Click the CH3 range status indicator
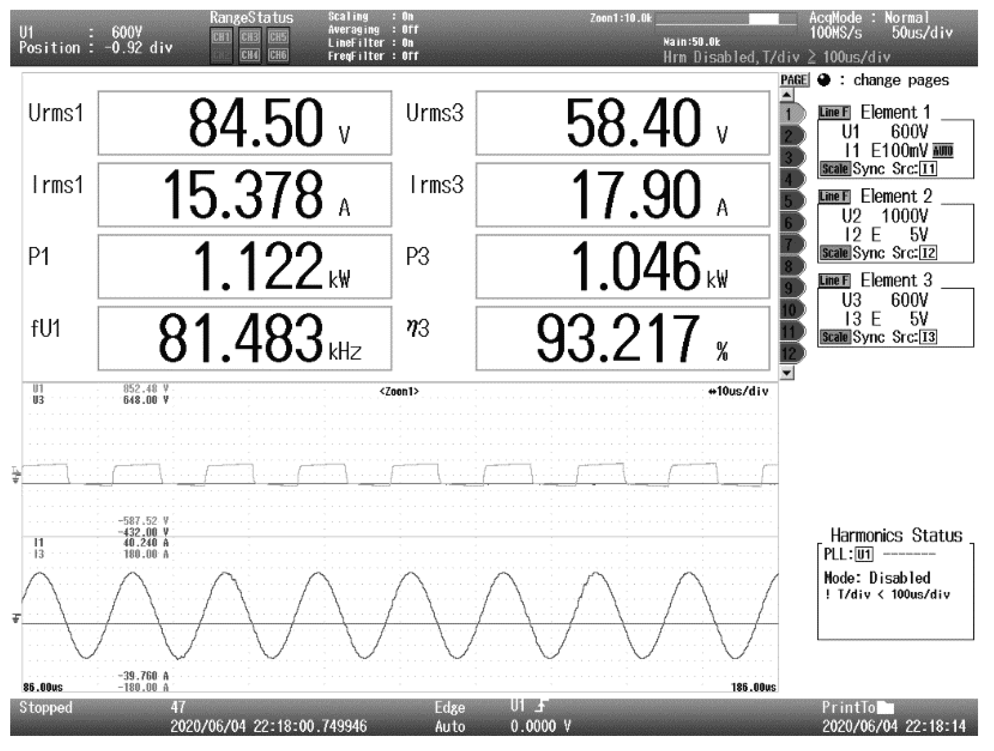This screenshot has height=751, width=994. pyautogui.click(x=250, y=37)
